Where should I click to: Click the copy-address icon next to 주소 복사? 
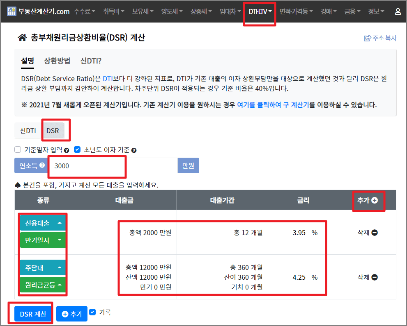click(x=367, y=38)
